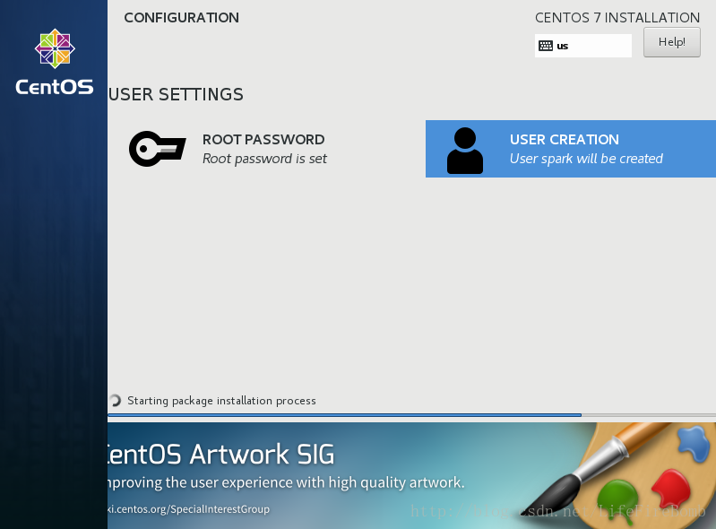Open the us keyboard layout indicator
Screen dimensions: 716x529
[x=583, y=46]
